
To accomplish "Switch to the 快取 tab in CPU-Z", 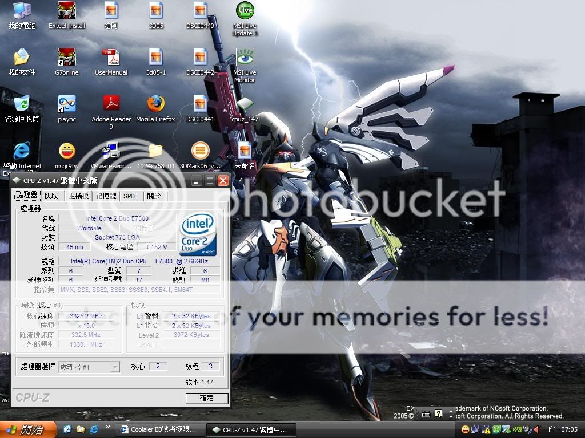I will click(51, 196).
